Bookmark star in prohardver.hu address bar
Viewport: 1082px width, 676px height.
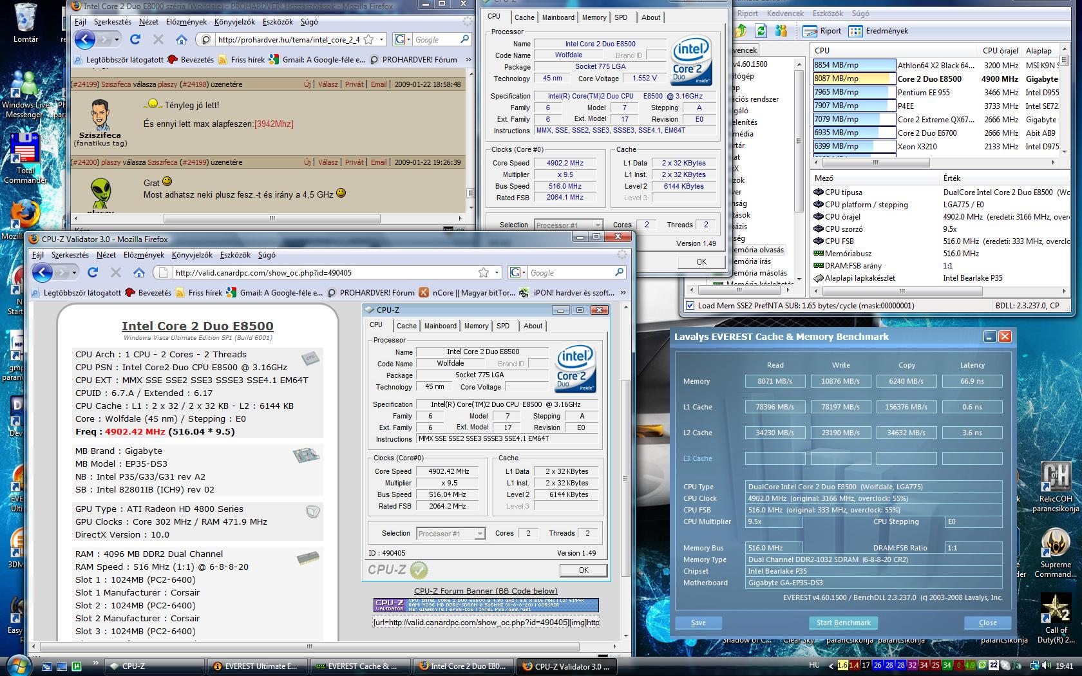(368, 39)
